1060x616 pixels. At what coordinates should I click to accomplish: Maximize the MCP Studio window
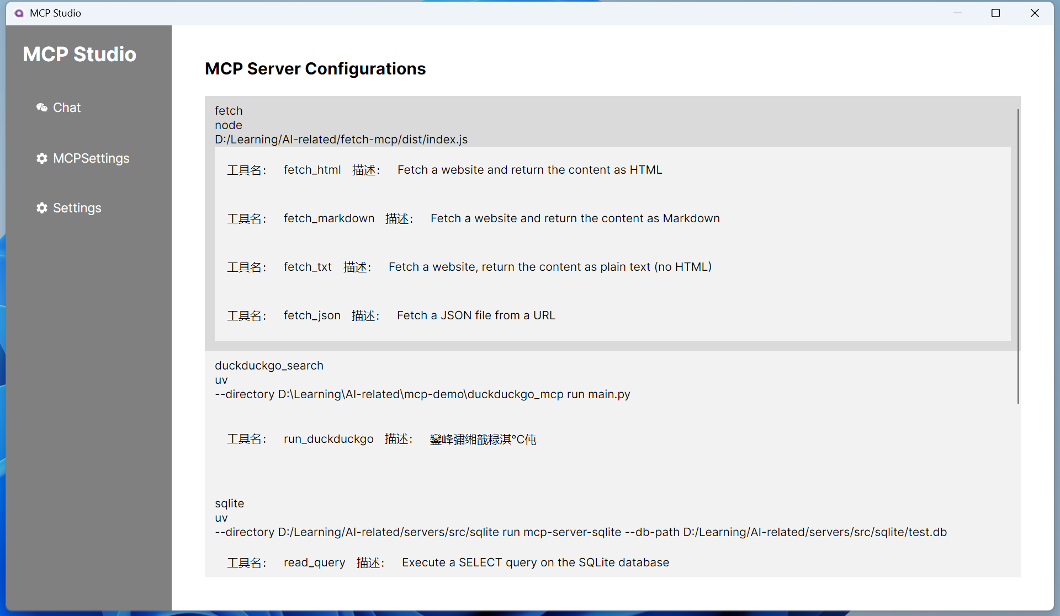[x=995, y=13]
